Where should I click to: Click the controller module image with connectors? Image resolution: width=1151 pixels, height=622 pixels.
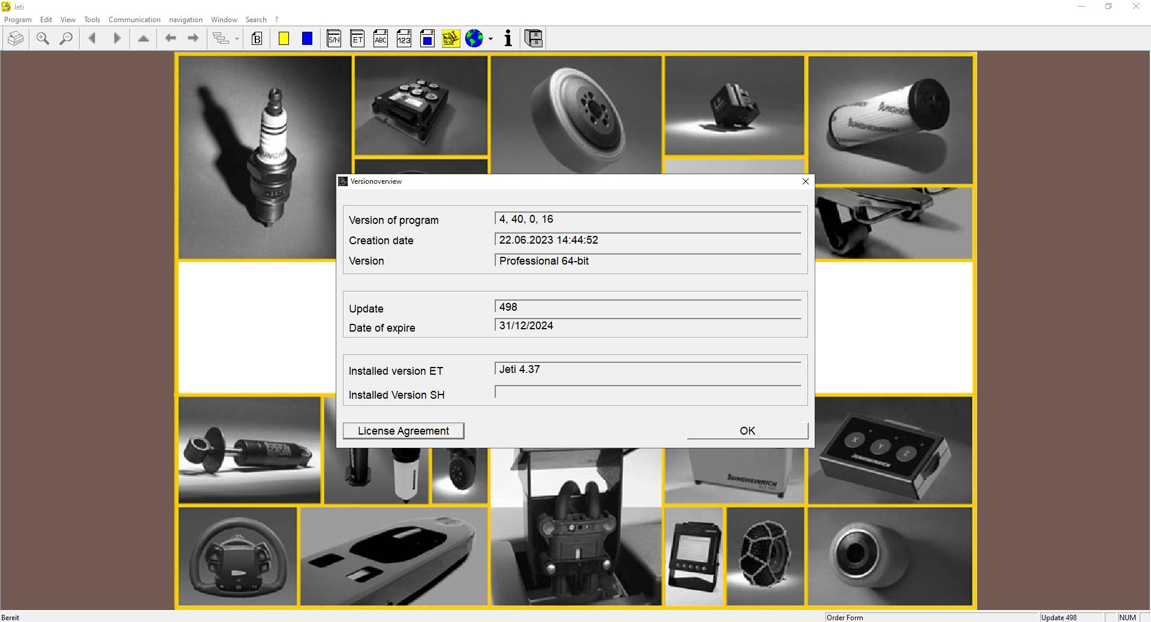(421, 105)
